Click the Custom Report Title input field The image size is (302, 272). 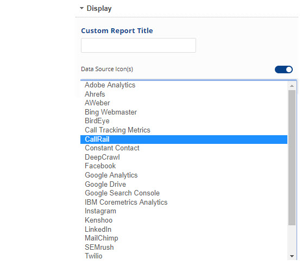click(139, 45)
